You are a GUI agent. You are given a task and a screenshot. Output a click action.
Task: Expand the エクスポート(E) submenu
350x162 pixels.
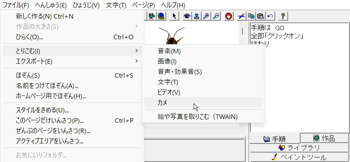pyautogui.click(x=72, y=61)
